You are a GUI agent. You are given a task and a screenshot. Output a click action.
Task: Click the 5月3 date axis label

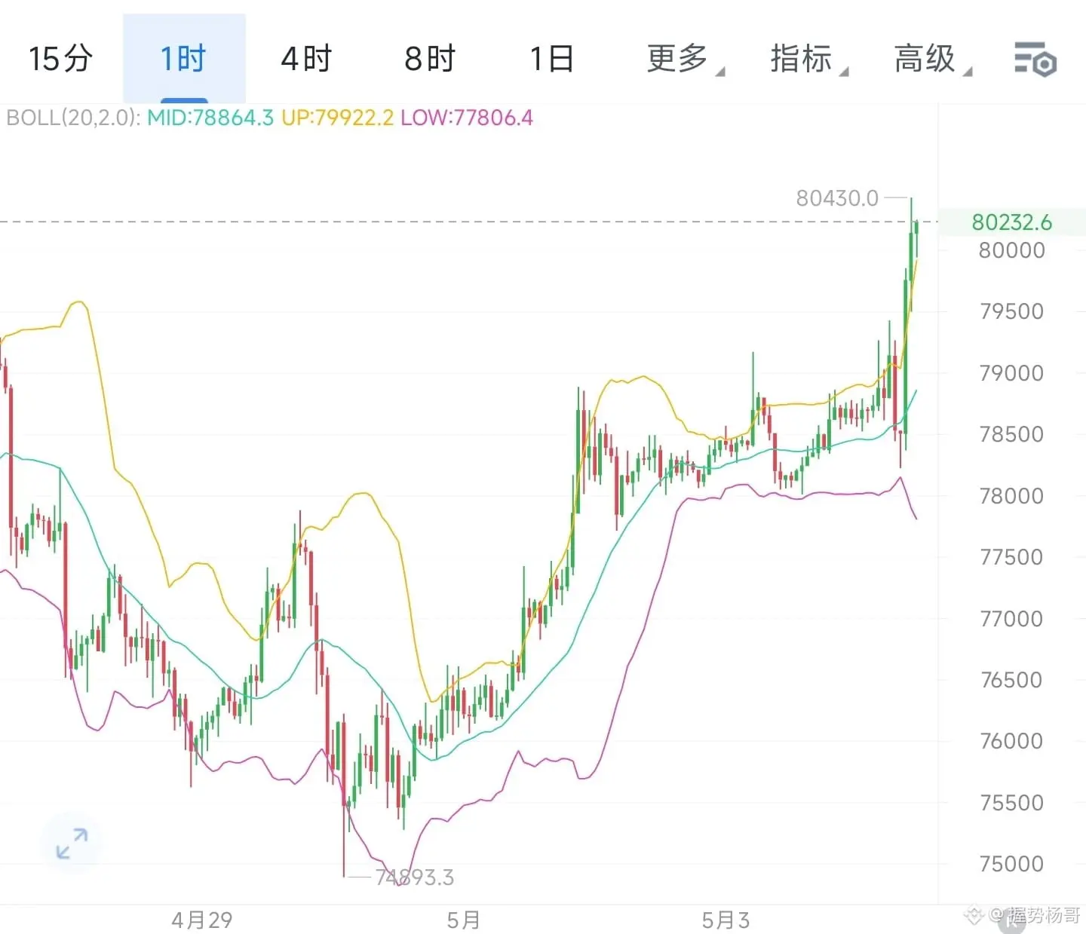726,920
